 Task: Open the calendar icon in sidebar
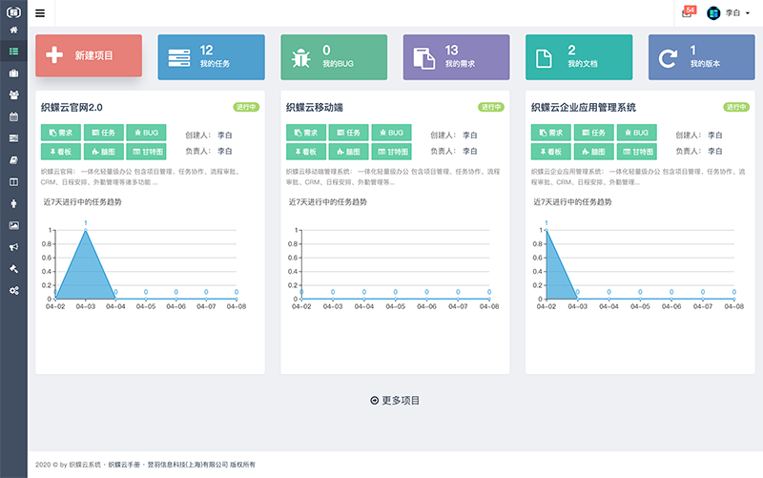click(x=13, y=116)
